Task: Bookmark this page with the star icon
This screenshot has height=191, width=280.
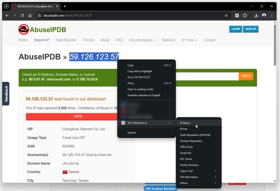Action: click(x=226, y=16)
